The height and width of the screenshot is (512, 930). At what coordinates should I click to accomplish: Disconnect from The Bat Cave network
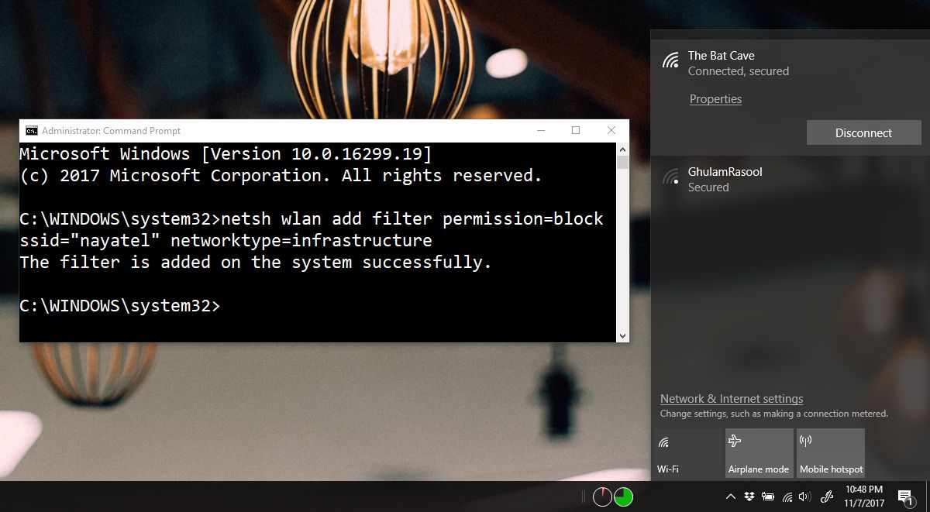(x=864, y=132)
